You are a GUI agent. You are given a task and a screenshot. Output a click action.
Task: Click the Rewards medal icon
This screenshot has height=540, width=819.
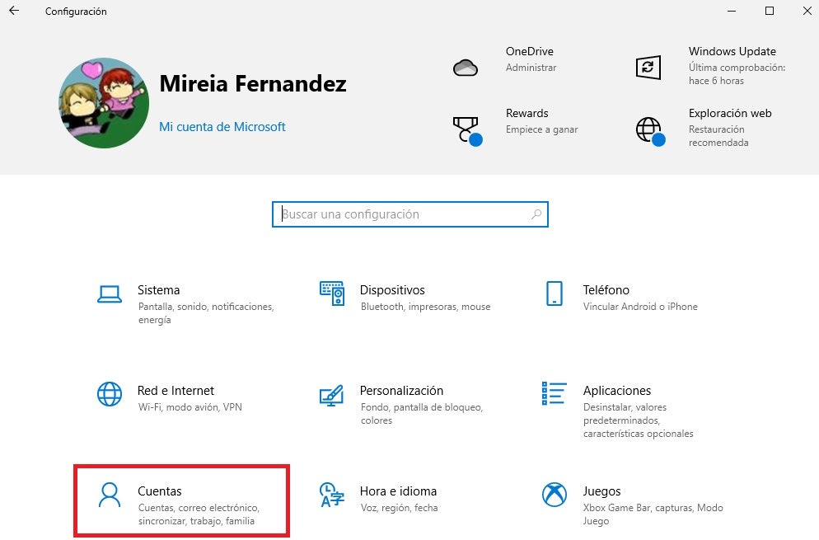point(466,129)
